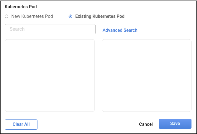Screen dimensions: 197x134
Task: Click inside the right empty selected-pods box
Action: coord(147,75)
